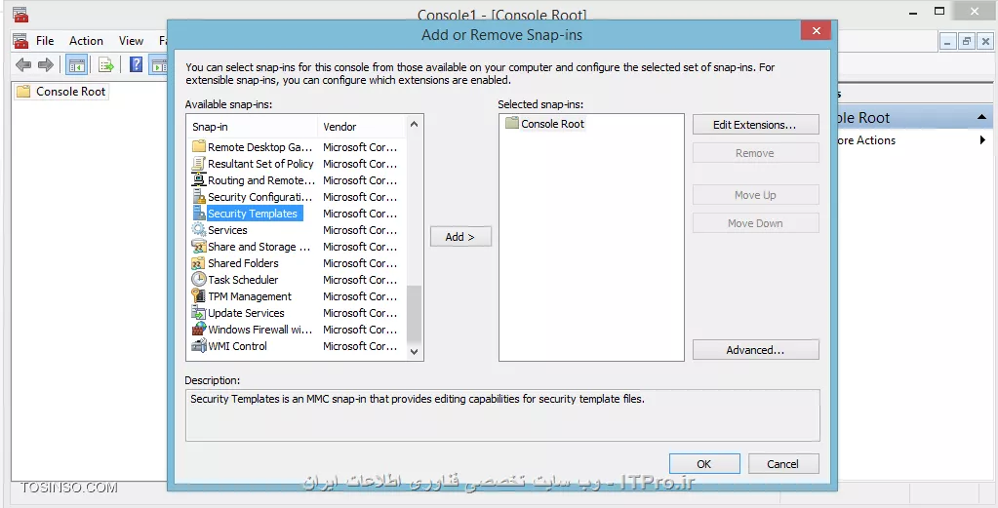
Task: Click the Add > button
Action: point(460,237)
